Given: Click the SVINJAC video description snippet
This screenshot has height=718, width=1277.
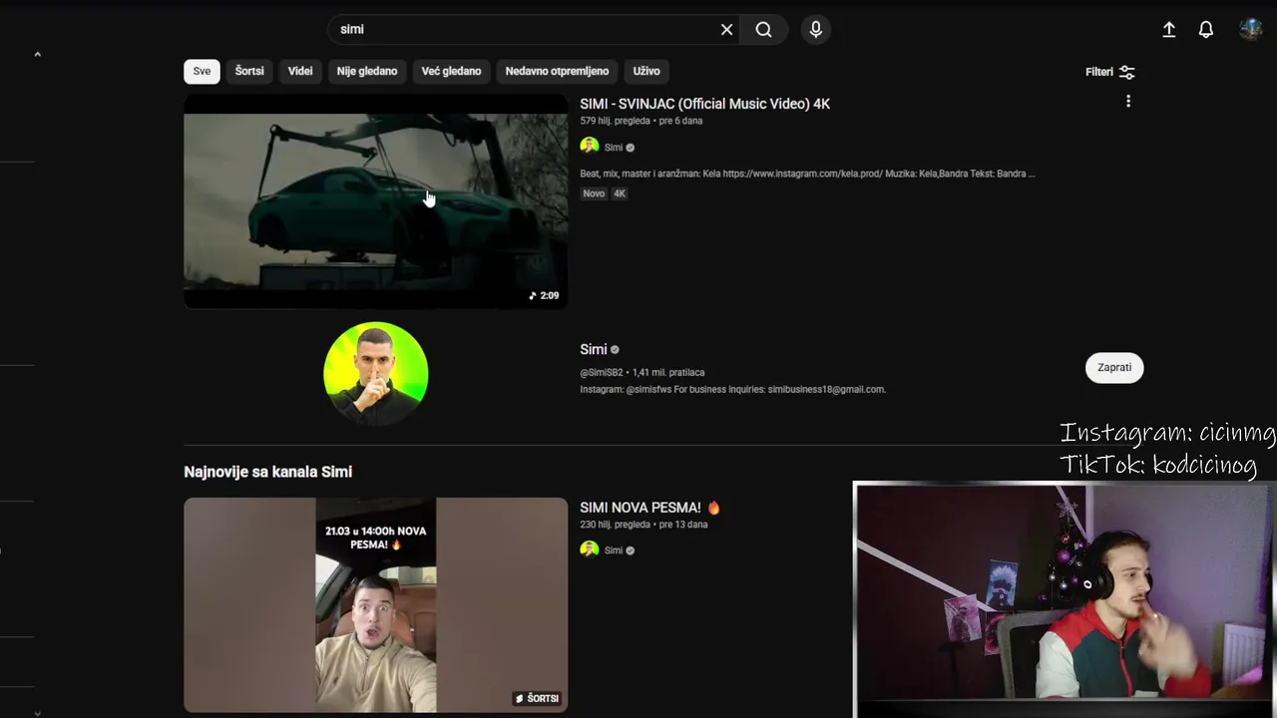Looking at the screenshot, I should pos(807,174).
